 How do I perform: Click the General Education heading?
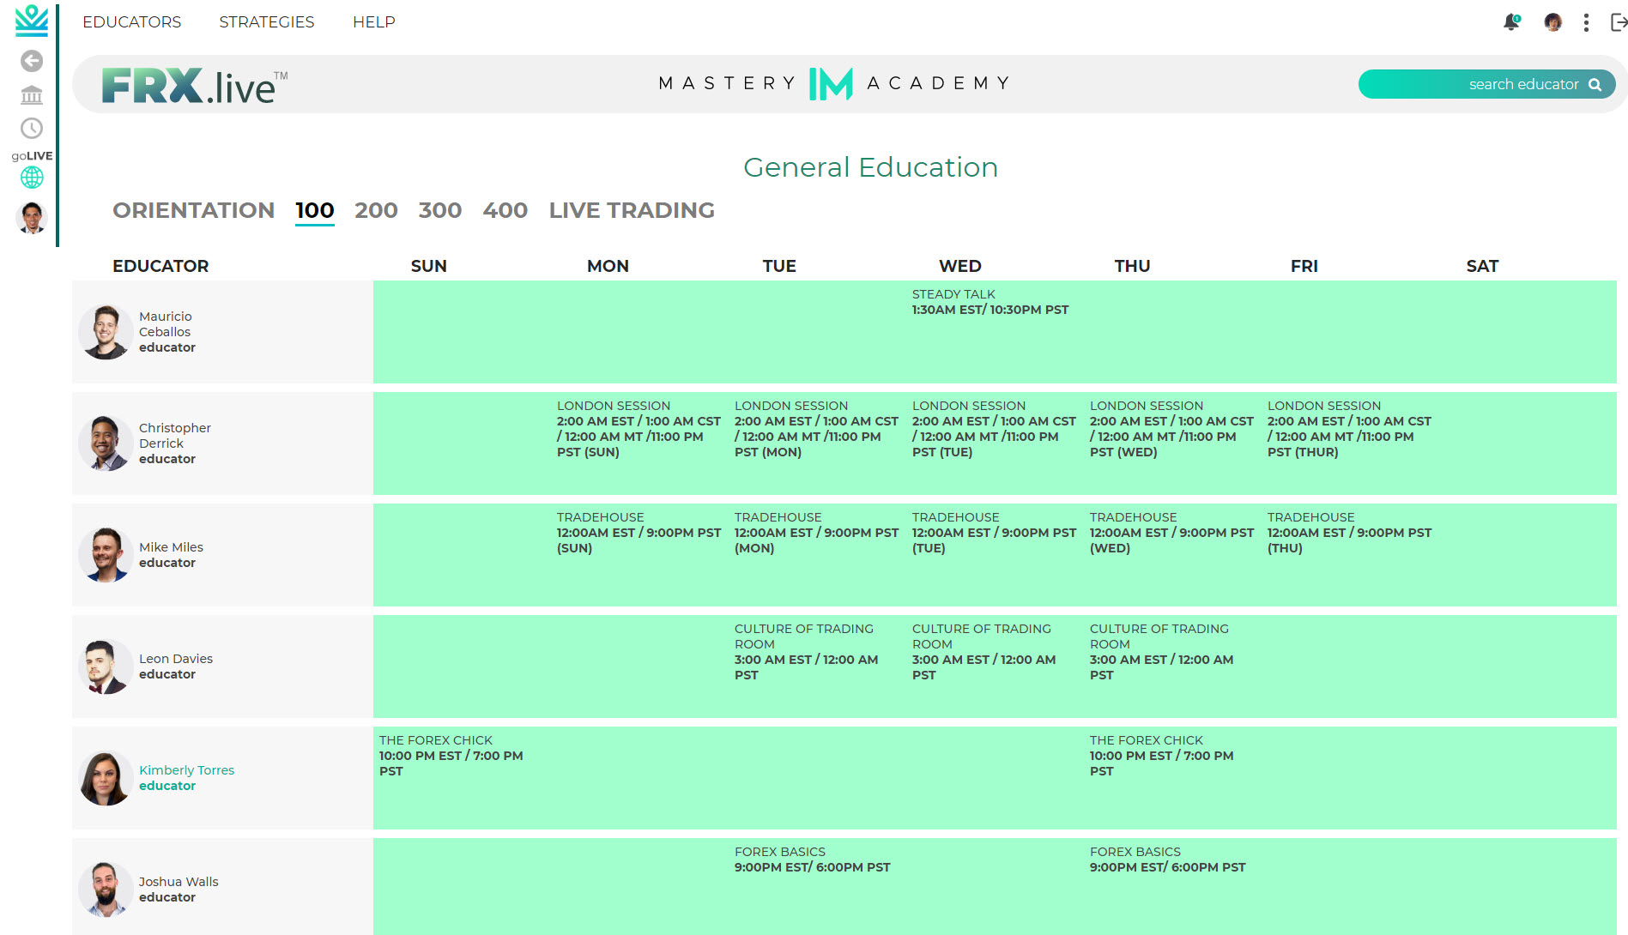(870, 167)
